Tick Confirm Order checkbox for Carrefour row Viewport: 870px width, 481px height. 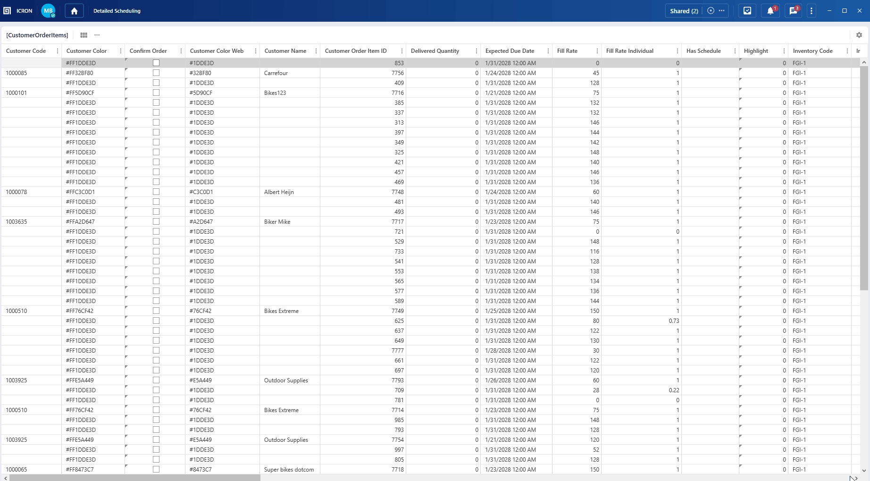(156, 73)
